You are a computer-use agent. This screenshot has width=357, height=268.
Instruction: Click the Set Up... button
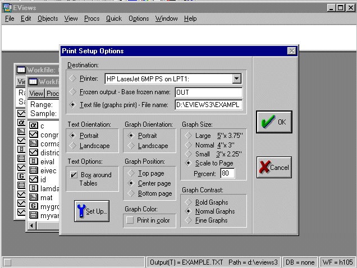[x=91, y=211]
